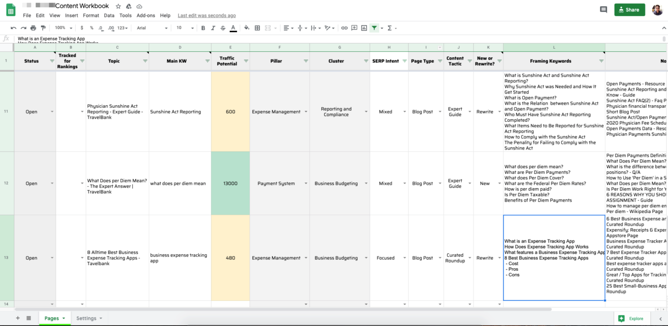
Task: Click the move to Drive folder icon
Action: pos(129,7)
